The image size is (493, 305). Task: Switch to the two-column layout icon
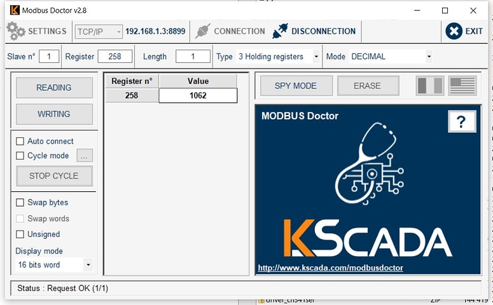430,86
